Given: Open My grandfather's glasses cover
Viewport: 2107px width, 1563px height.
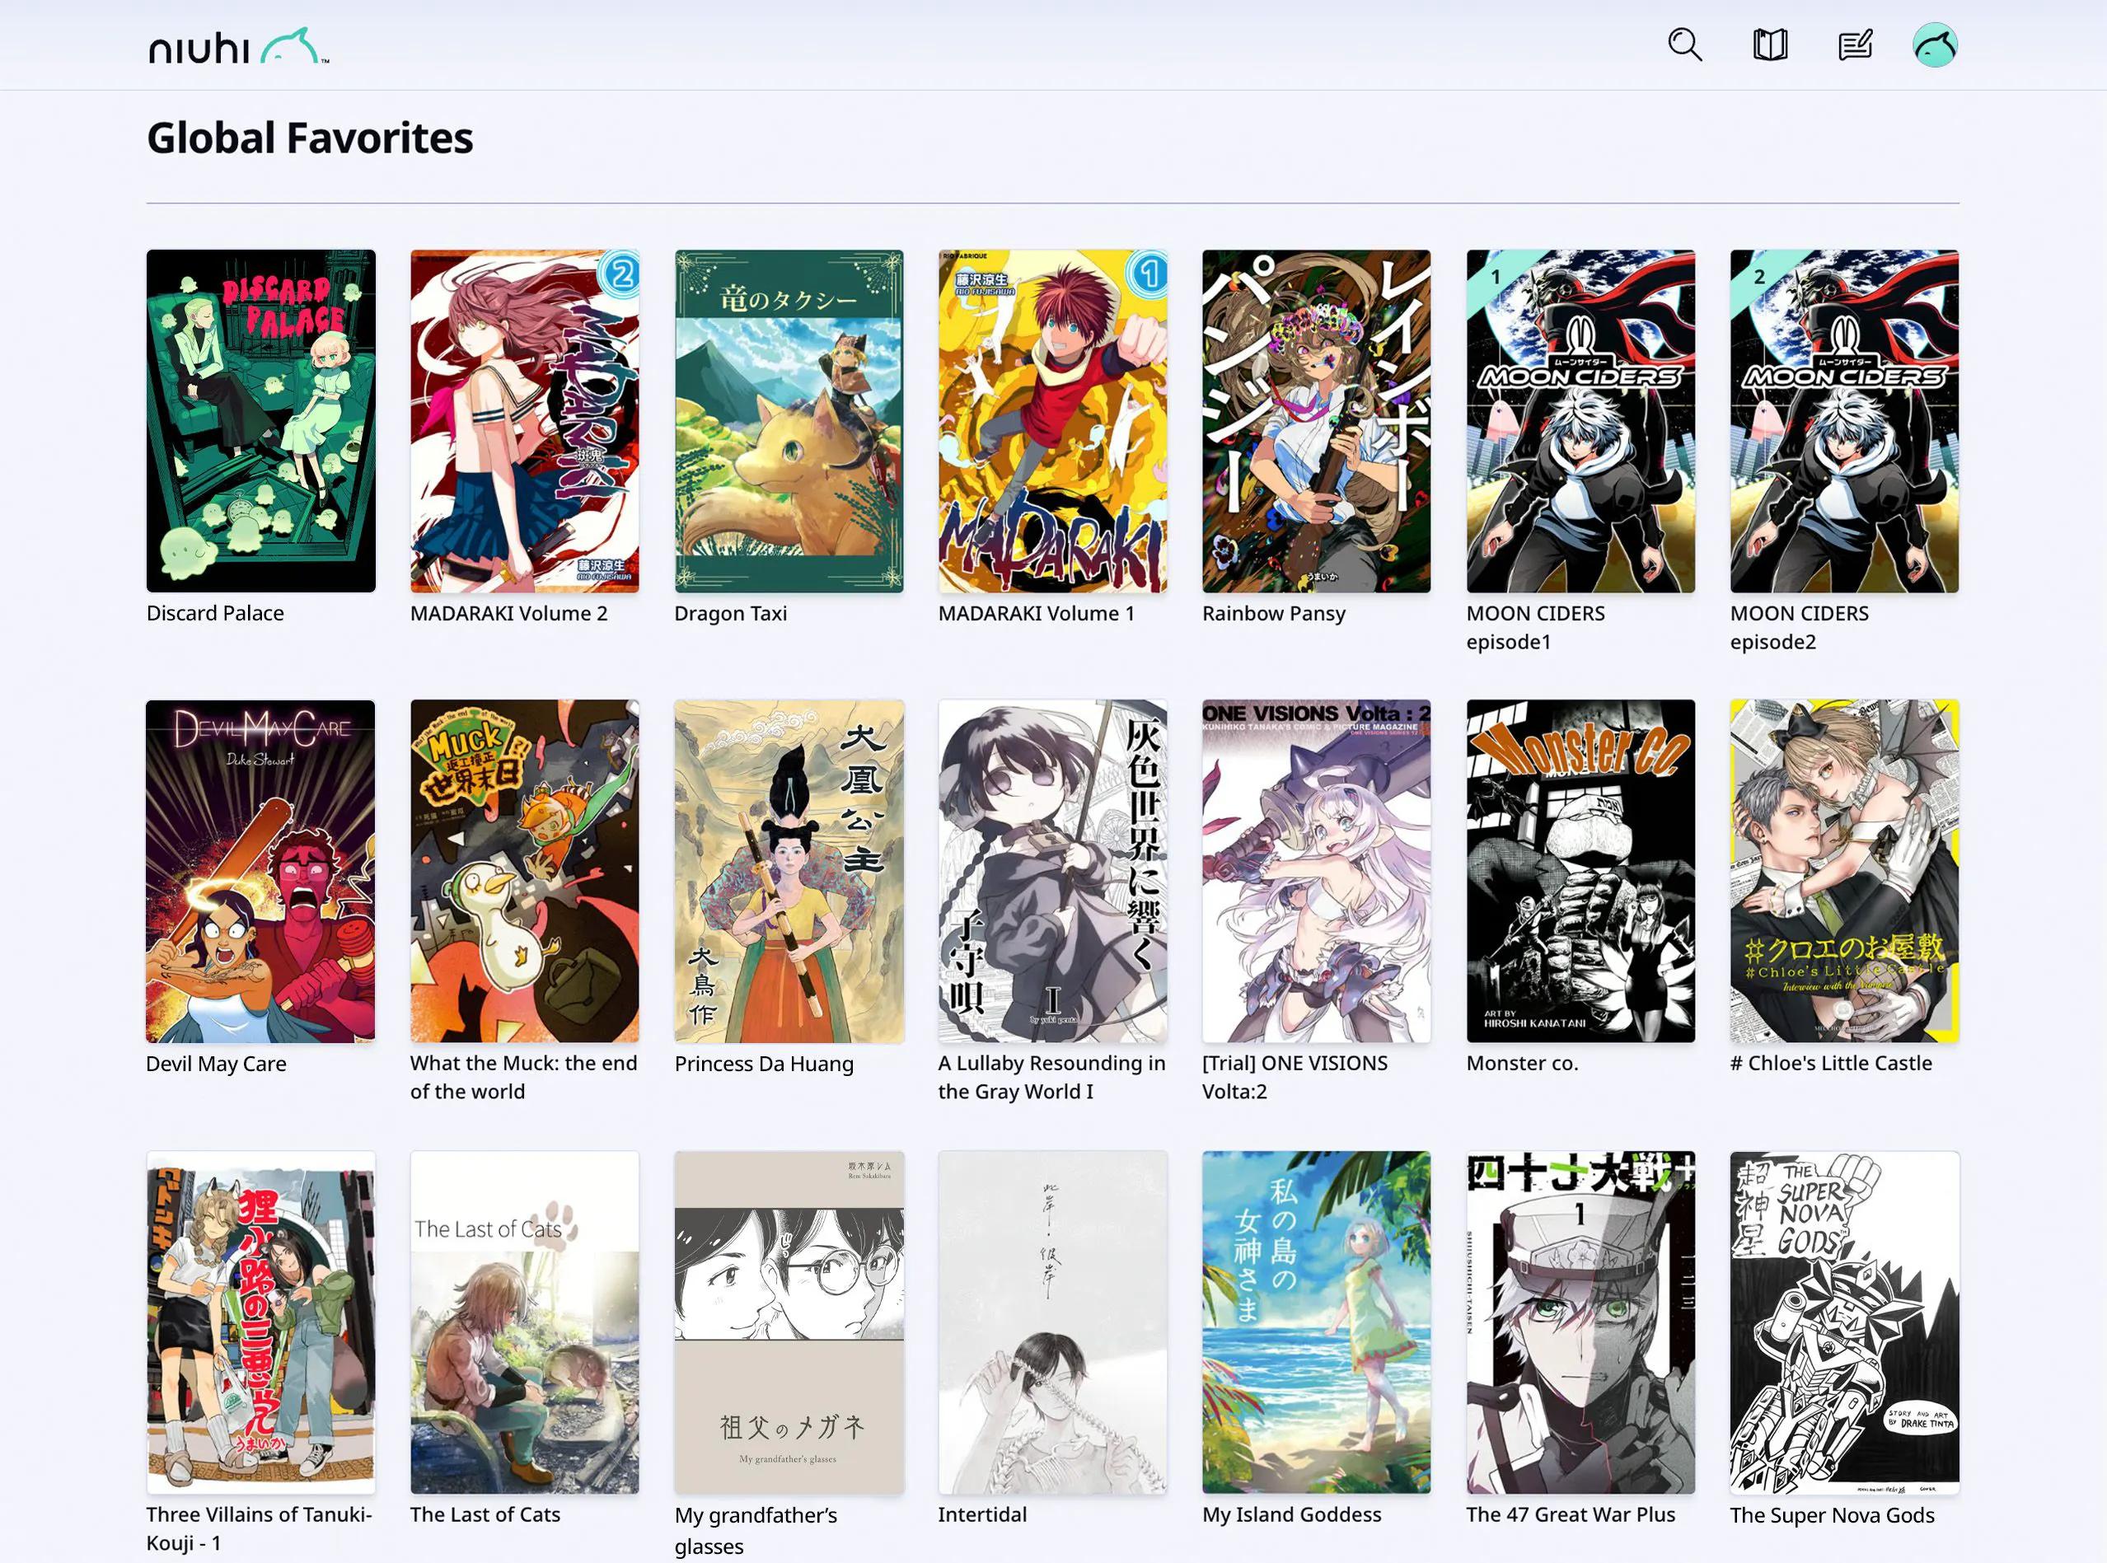Looking at the screenshot, I should tap(789, 1322).
